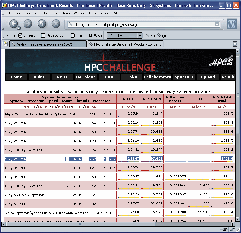Click the vertical scrollbar up arrow
Screen dimensions: 241x233
[x=237, y=52]
